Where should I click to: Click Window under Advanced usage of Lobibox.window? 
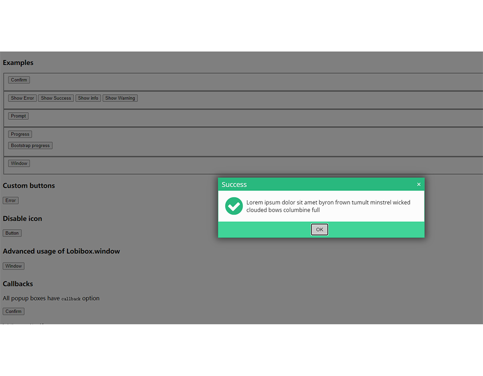[14, 266]
